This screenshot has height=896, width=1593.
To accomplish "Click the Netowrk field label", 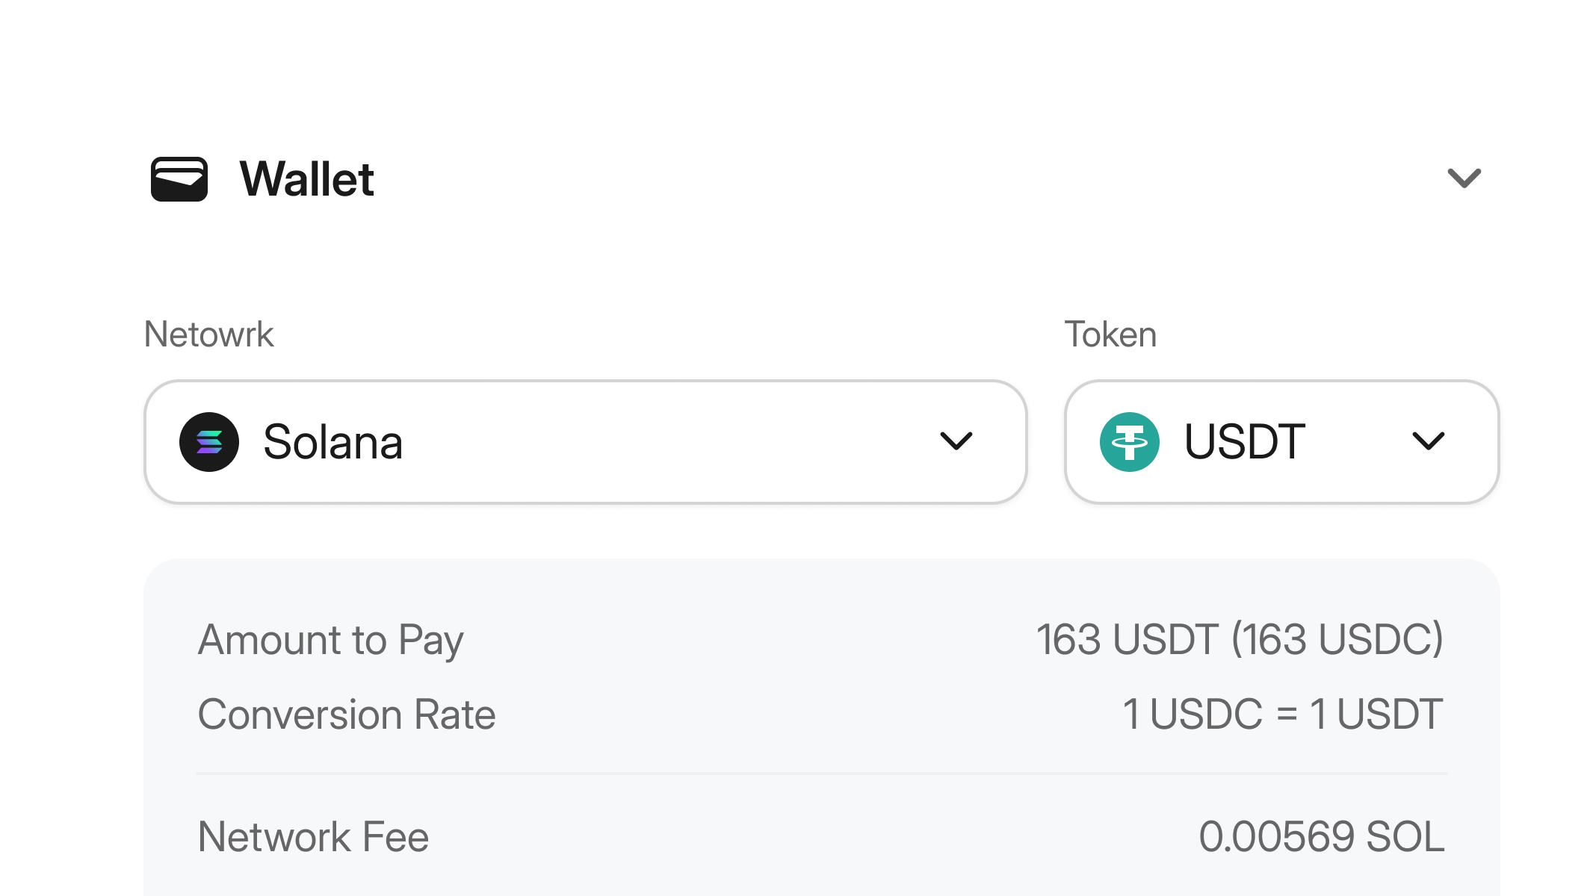I will [209, 334].
